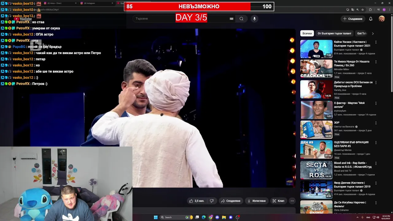Open the ЗОР video title

tap(337, 122)
